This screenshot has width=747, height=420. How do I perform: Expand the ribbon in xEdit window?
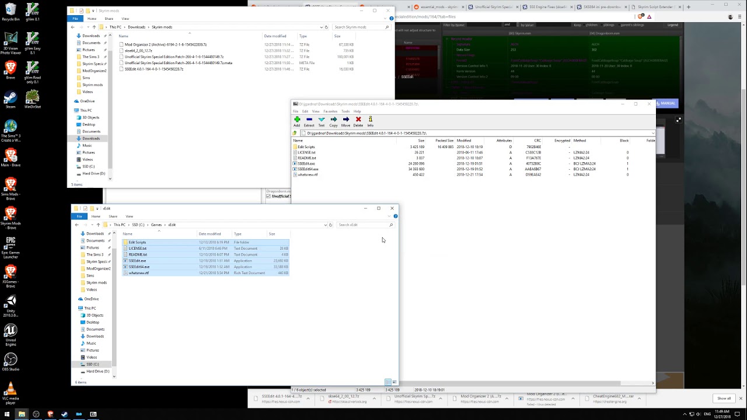[390, 216]
